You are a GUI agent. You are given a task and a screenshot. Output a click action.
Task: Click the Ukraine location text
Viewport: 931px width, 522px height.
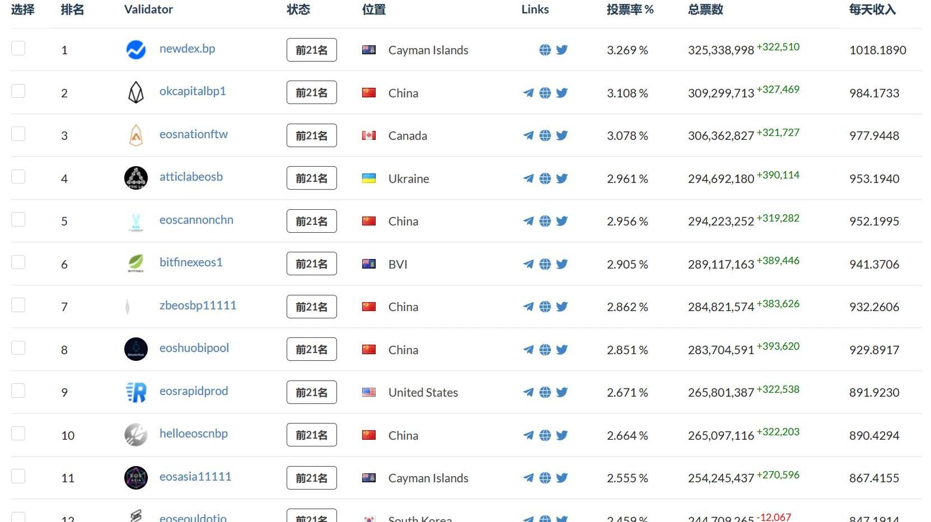409,178
